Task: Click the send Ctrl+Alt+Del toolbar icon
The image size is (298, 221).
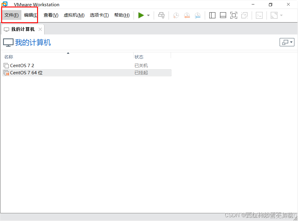Action: pos(161,15)
